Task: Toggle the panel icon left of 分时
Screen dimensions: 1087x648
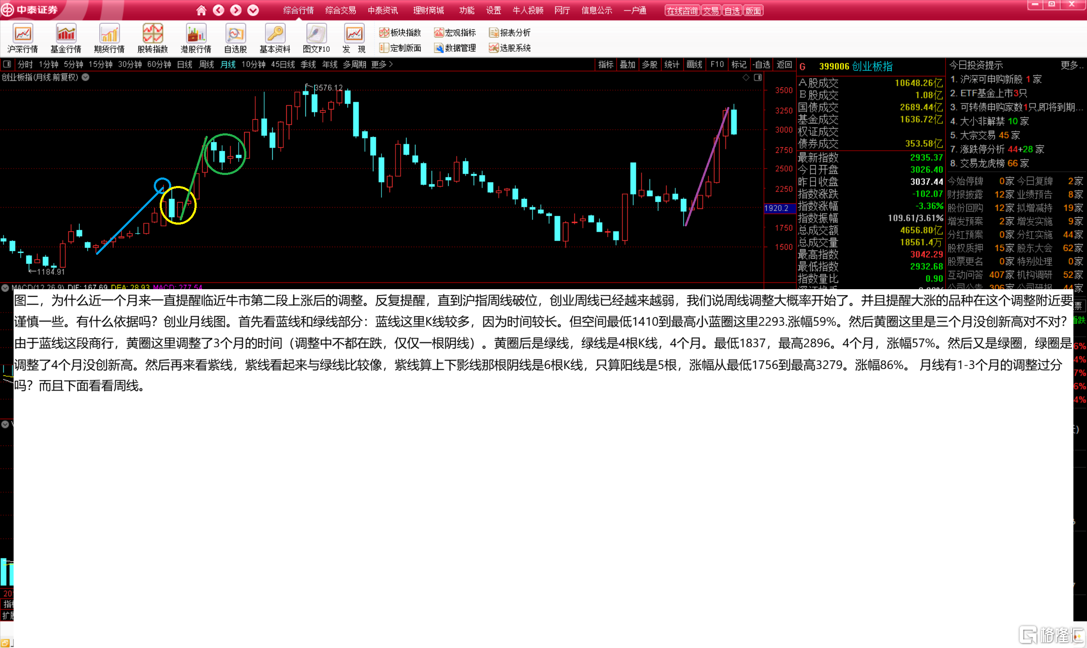Action: coord(7,65)
